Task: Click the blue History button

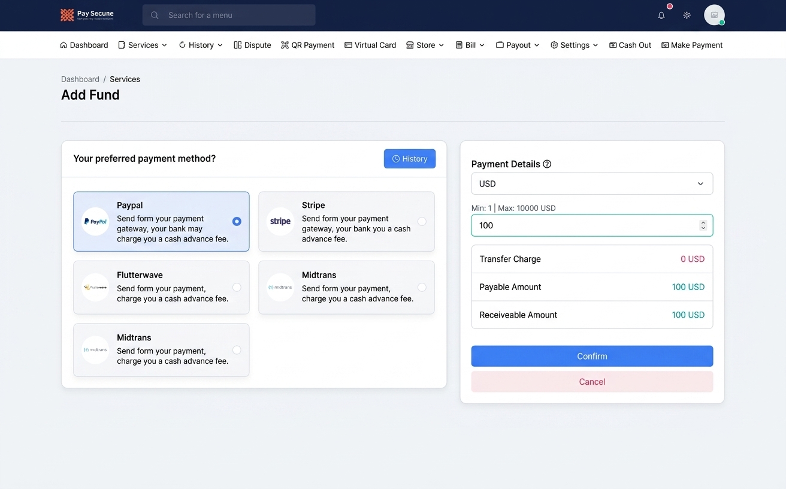Action: pos(410,159)
